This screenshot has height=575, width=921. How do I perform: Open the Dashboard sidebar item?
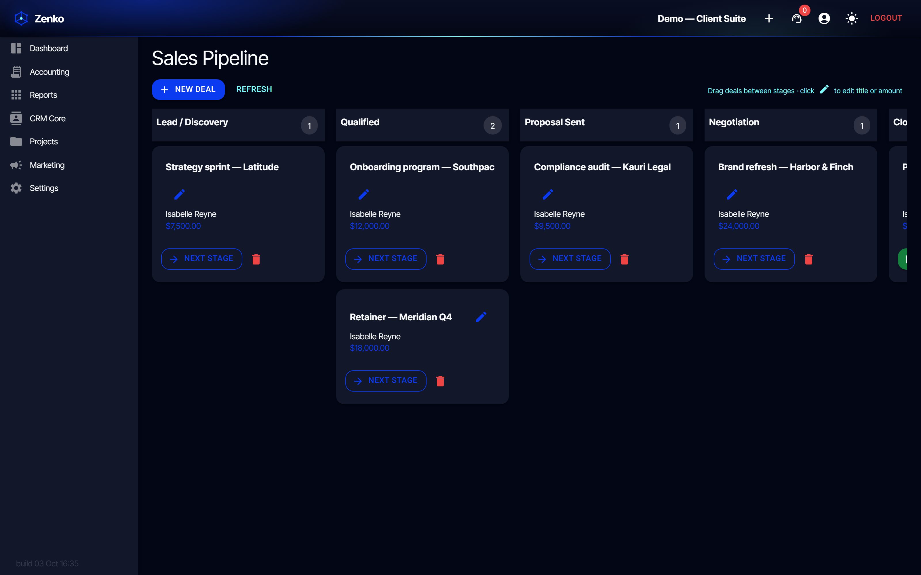point(69,48)
